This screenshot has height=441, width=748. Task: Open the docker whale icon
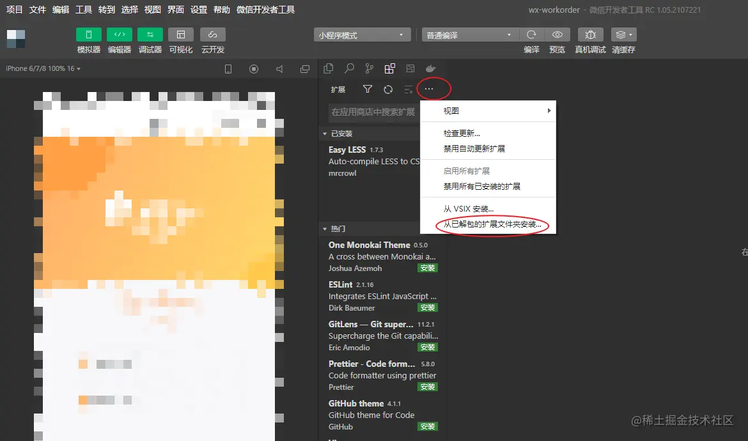point(431,68)
